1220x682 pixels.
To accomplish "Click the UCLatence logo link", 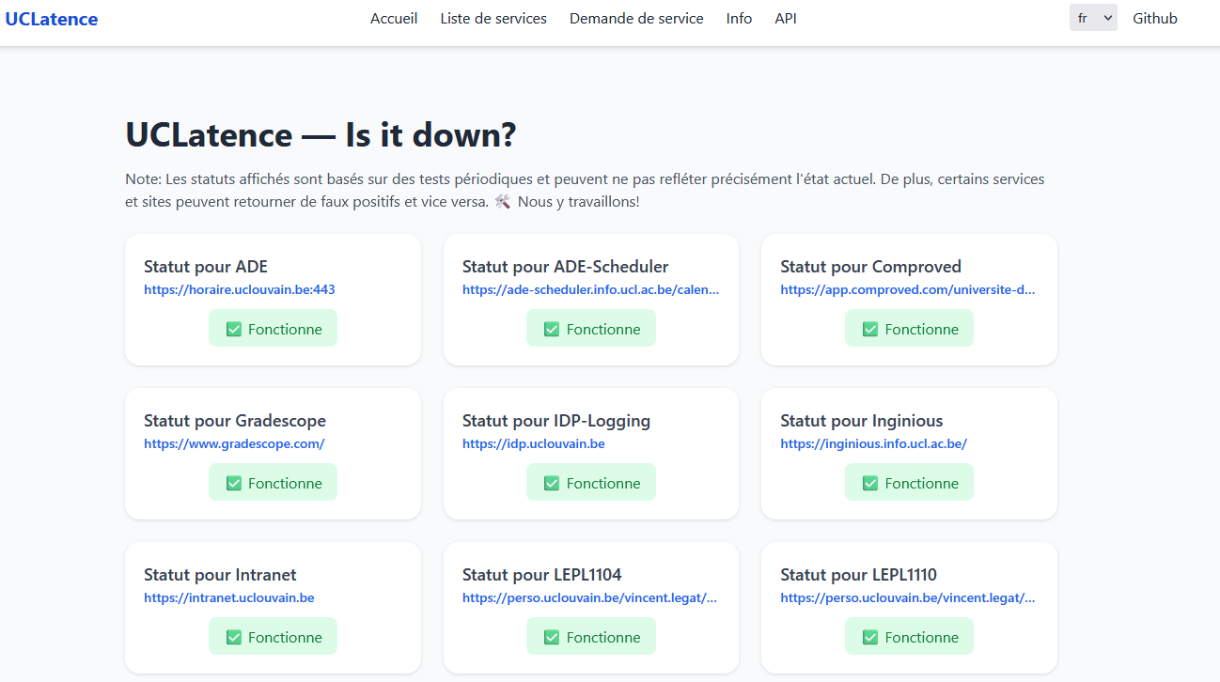I will (x=52, y=19).
